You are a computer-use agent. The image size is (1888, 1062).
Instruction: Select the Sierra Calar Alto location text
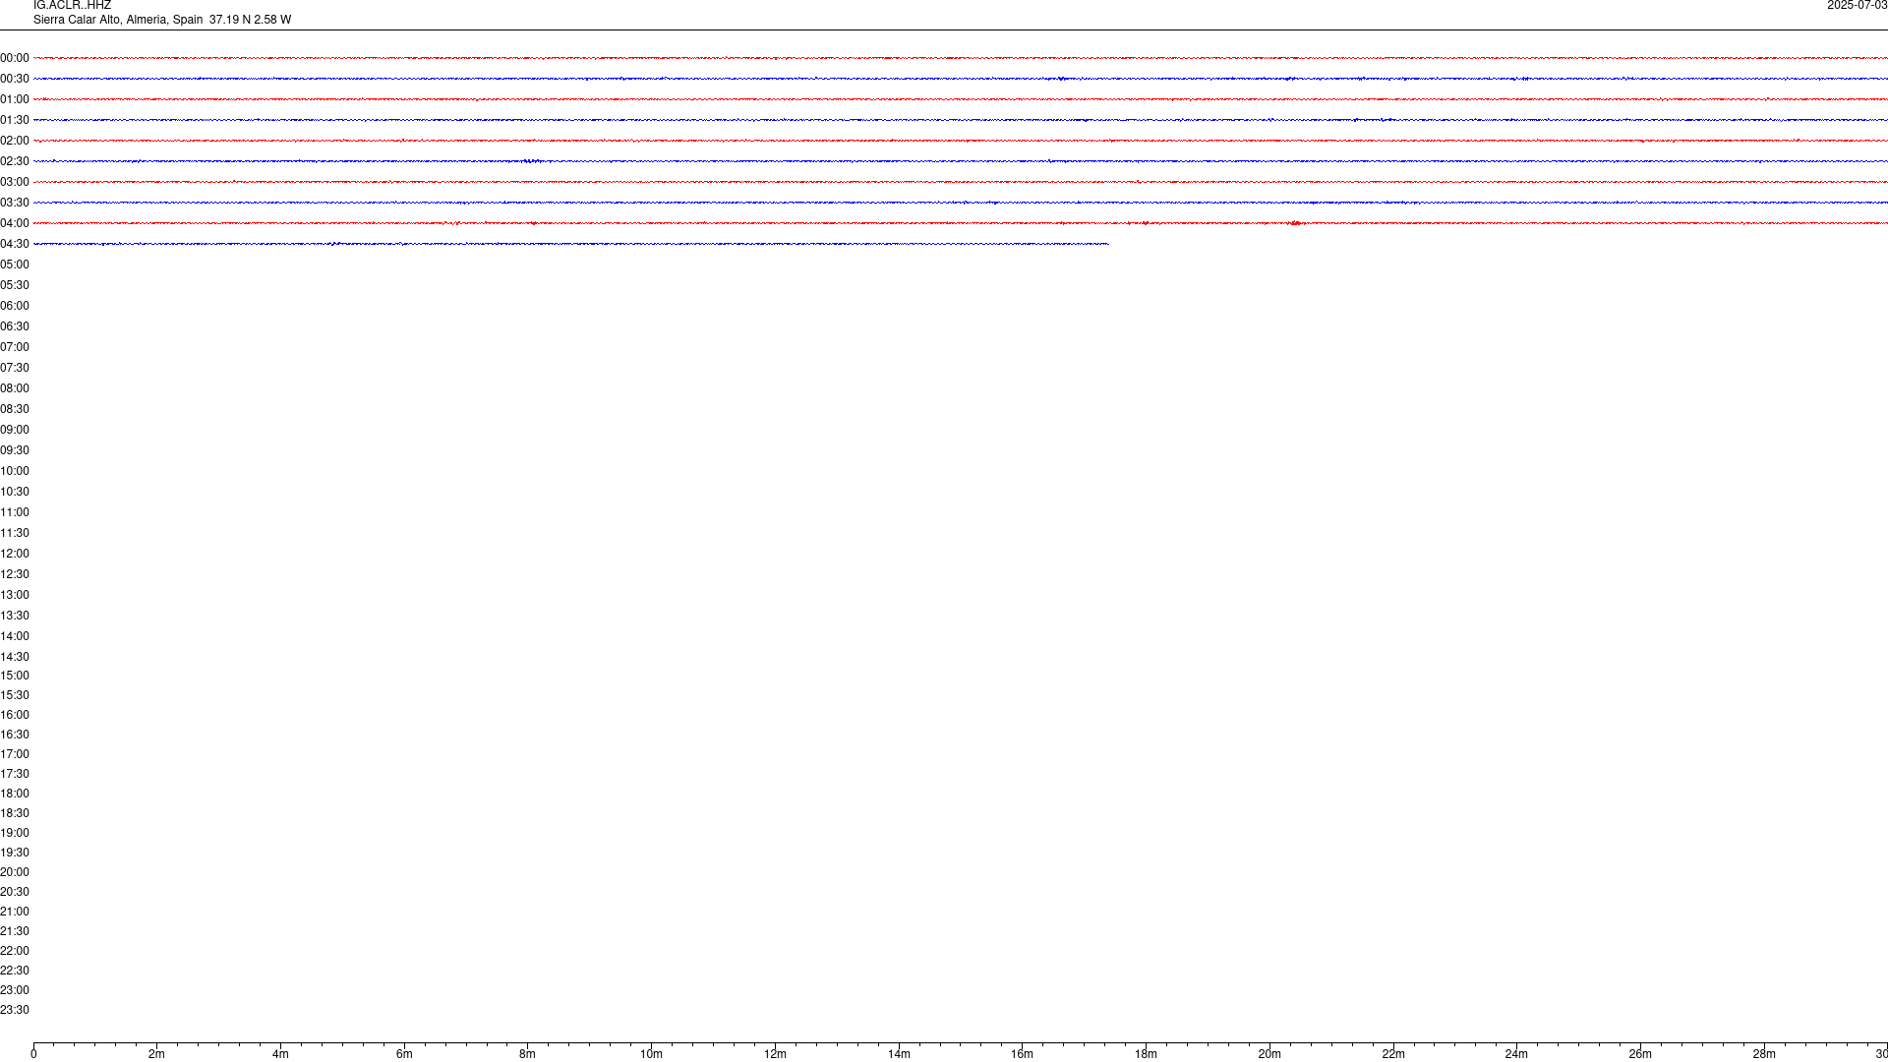162,20
